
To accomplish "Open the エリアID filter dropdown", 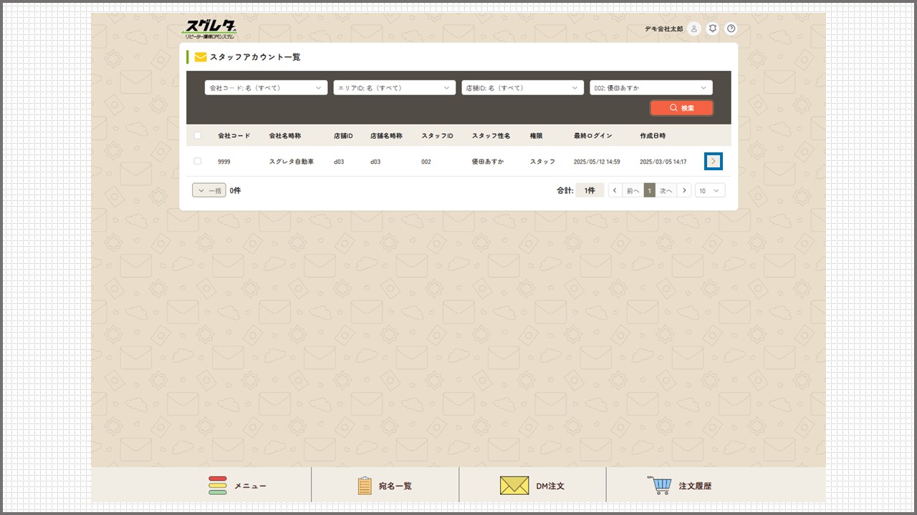I will [x=394, y=88].
